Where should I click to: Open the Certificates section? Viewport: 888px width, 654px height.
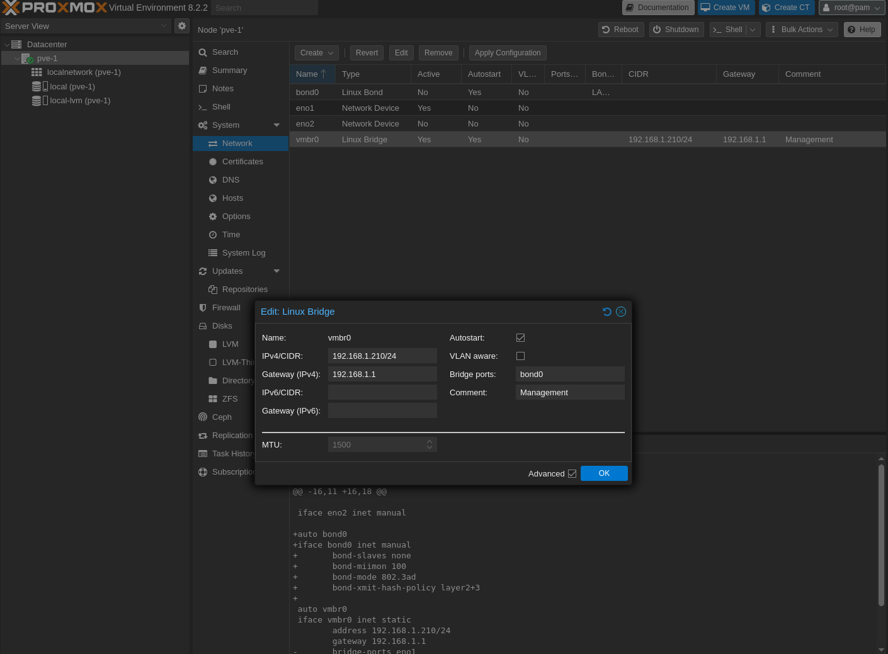pyautogui.click(x=242, y=162)
